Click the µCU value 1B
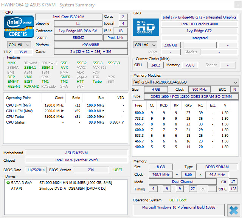242x218 pixels. tap(120, 31)
